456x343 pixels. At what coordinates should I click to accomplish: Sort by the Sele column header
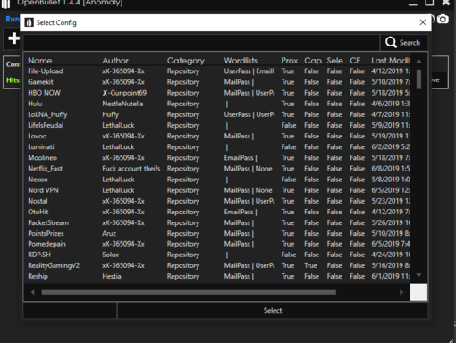pyautogui.click(x=334, y=61)
